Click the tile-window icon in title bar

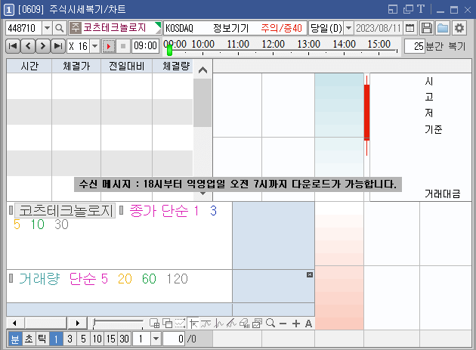(x=393, y=9)
